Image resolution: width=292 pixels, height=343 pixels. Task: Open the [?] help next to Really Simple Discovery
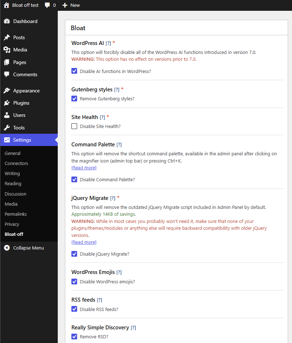pyautogui.click(x=133, y=328)
